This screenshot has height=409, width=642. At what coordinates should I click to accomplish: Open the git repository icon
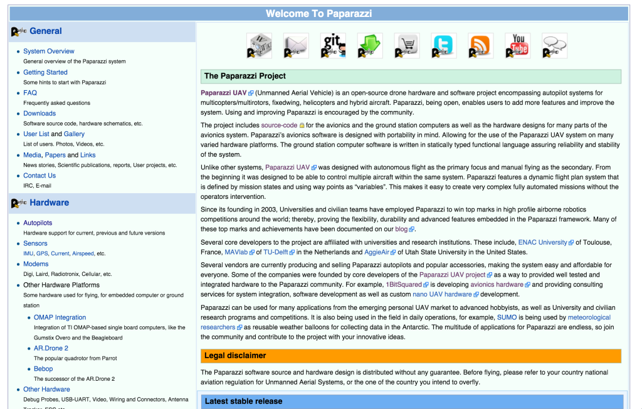(333, 46)
